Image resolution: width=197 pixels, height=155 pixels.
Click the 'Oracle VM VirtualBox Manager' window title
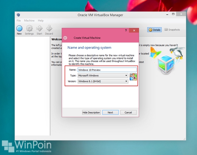100,15
